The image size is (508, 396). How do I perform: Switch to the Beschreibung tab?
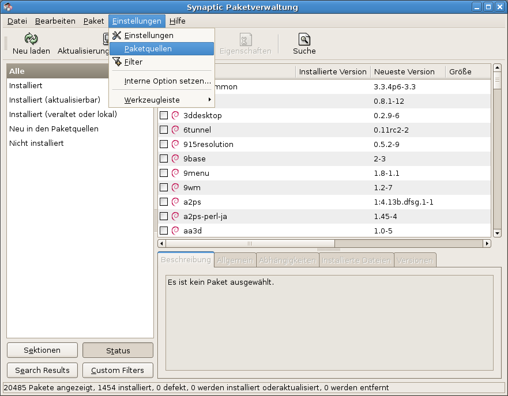click(186, 260)
